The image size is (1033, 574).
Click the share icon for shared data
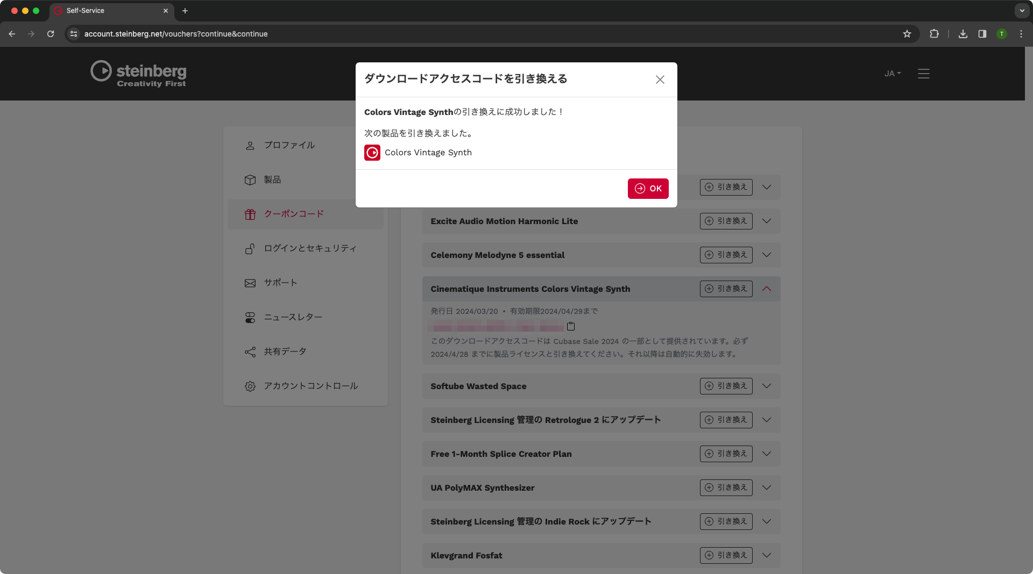pos(250,352)
